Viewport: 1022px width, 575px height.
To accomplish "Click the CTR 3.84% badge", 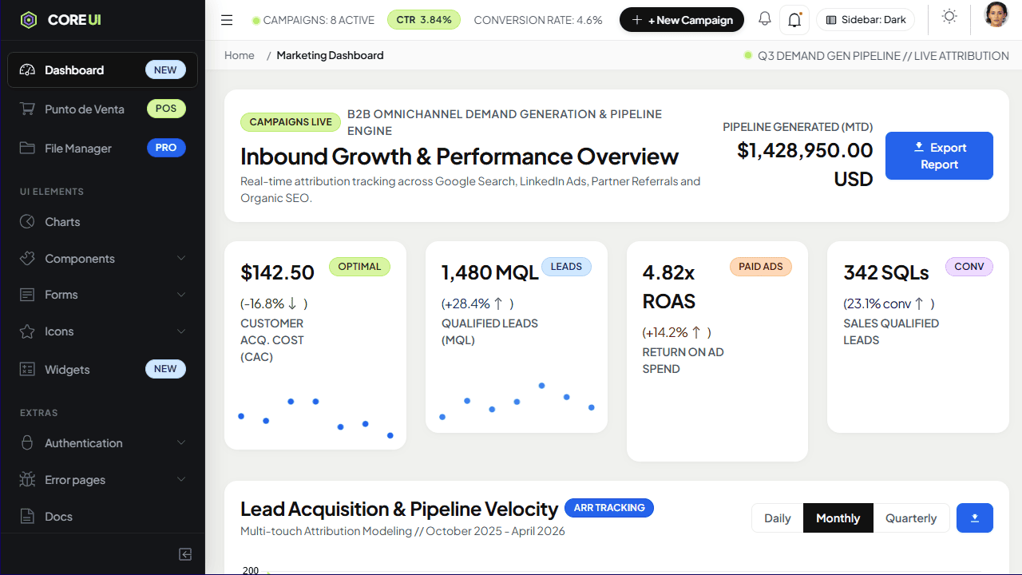I will [424, 20].
